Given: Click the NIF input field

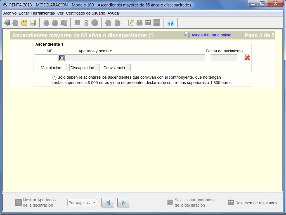Looking at the screenshot, I should click(46, 58).
